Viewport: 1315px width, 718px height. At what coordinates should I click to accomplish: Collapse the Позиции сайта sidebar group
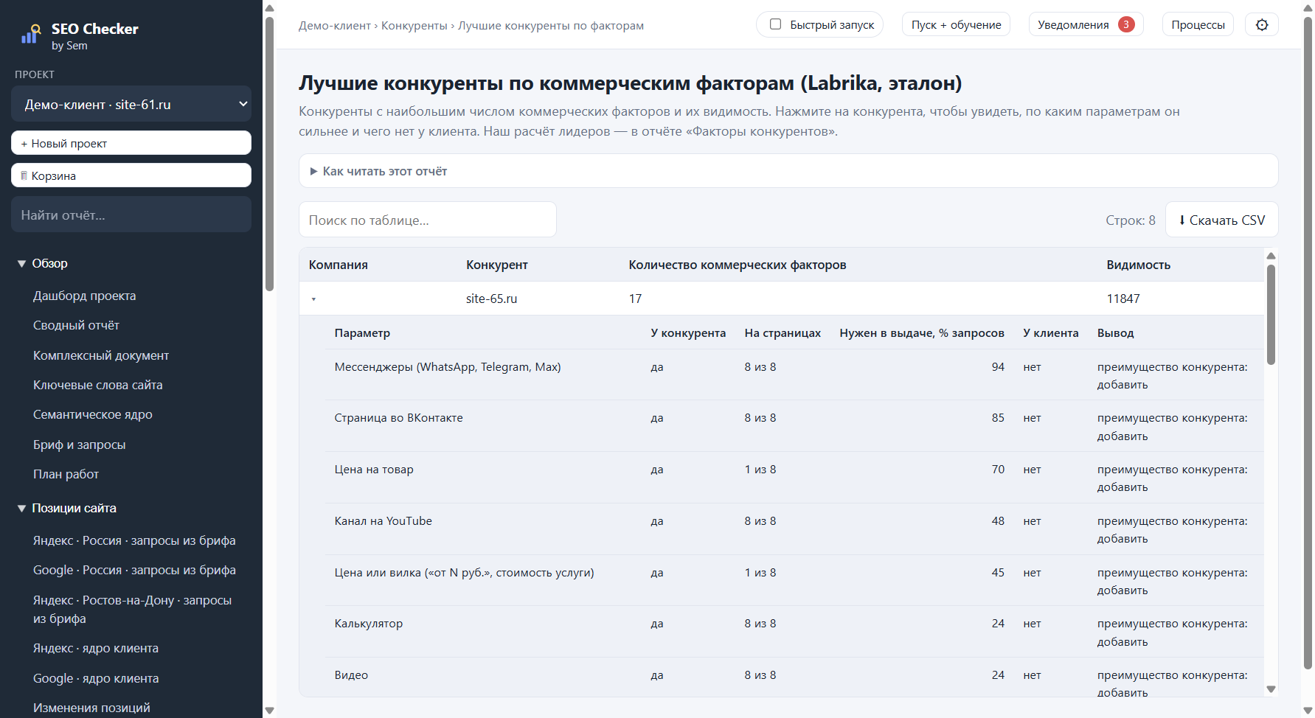67,508
